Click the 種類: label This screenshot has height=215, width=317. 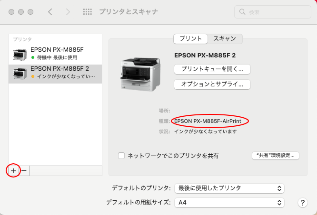164,121
